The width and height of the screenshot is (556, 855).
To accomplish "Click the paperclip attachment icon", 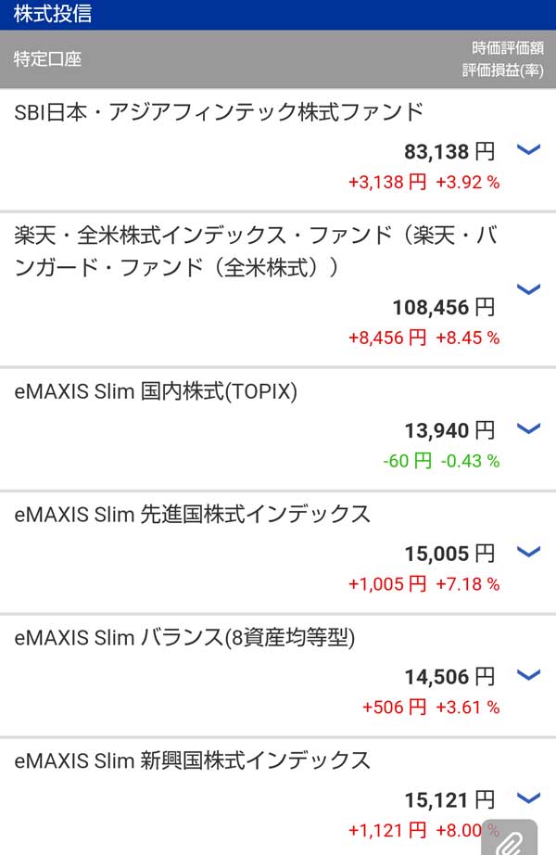I will pos(511,841).
